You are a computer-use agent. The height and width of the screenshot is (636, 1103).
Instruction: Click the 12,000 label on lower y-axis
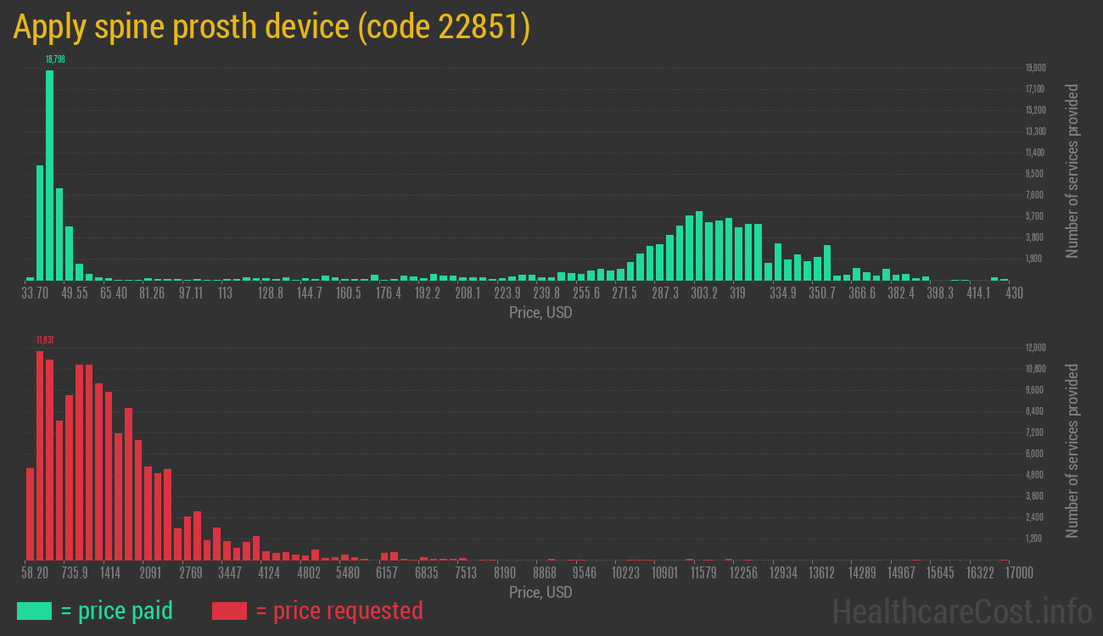click(x=1035, y=348)
